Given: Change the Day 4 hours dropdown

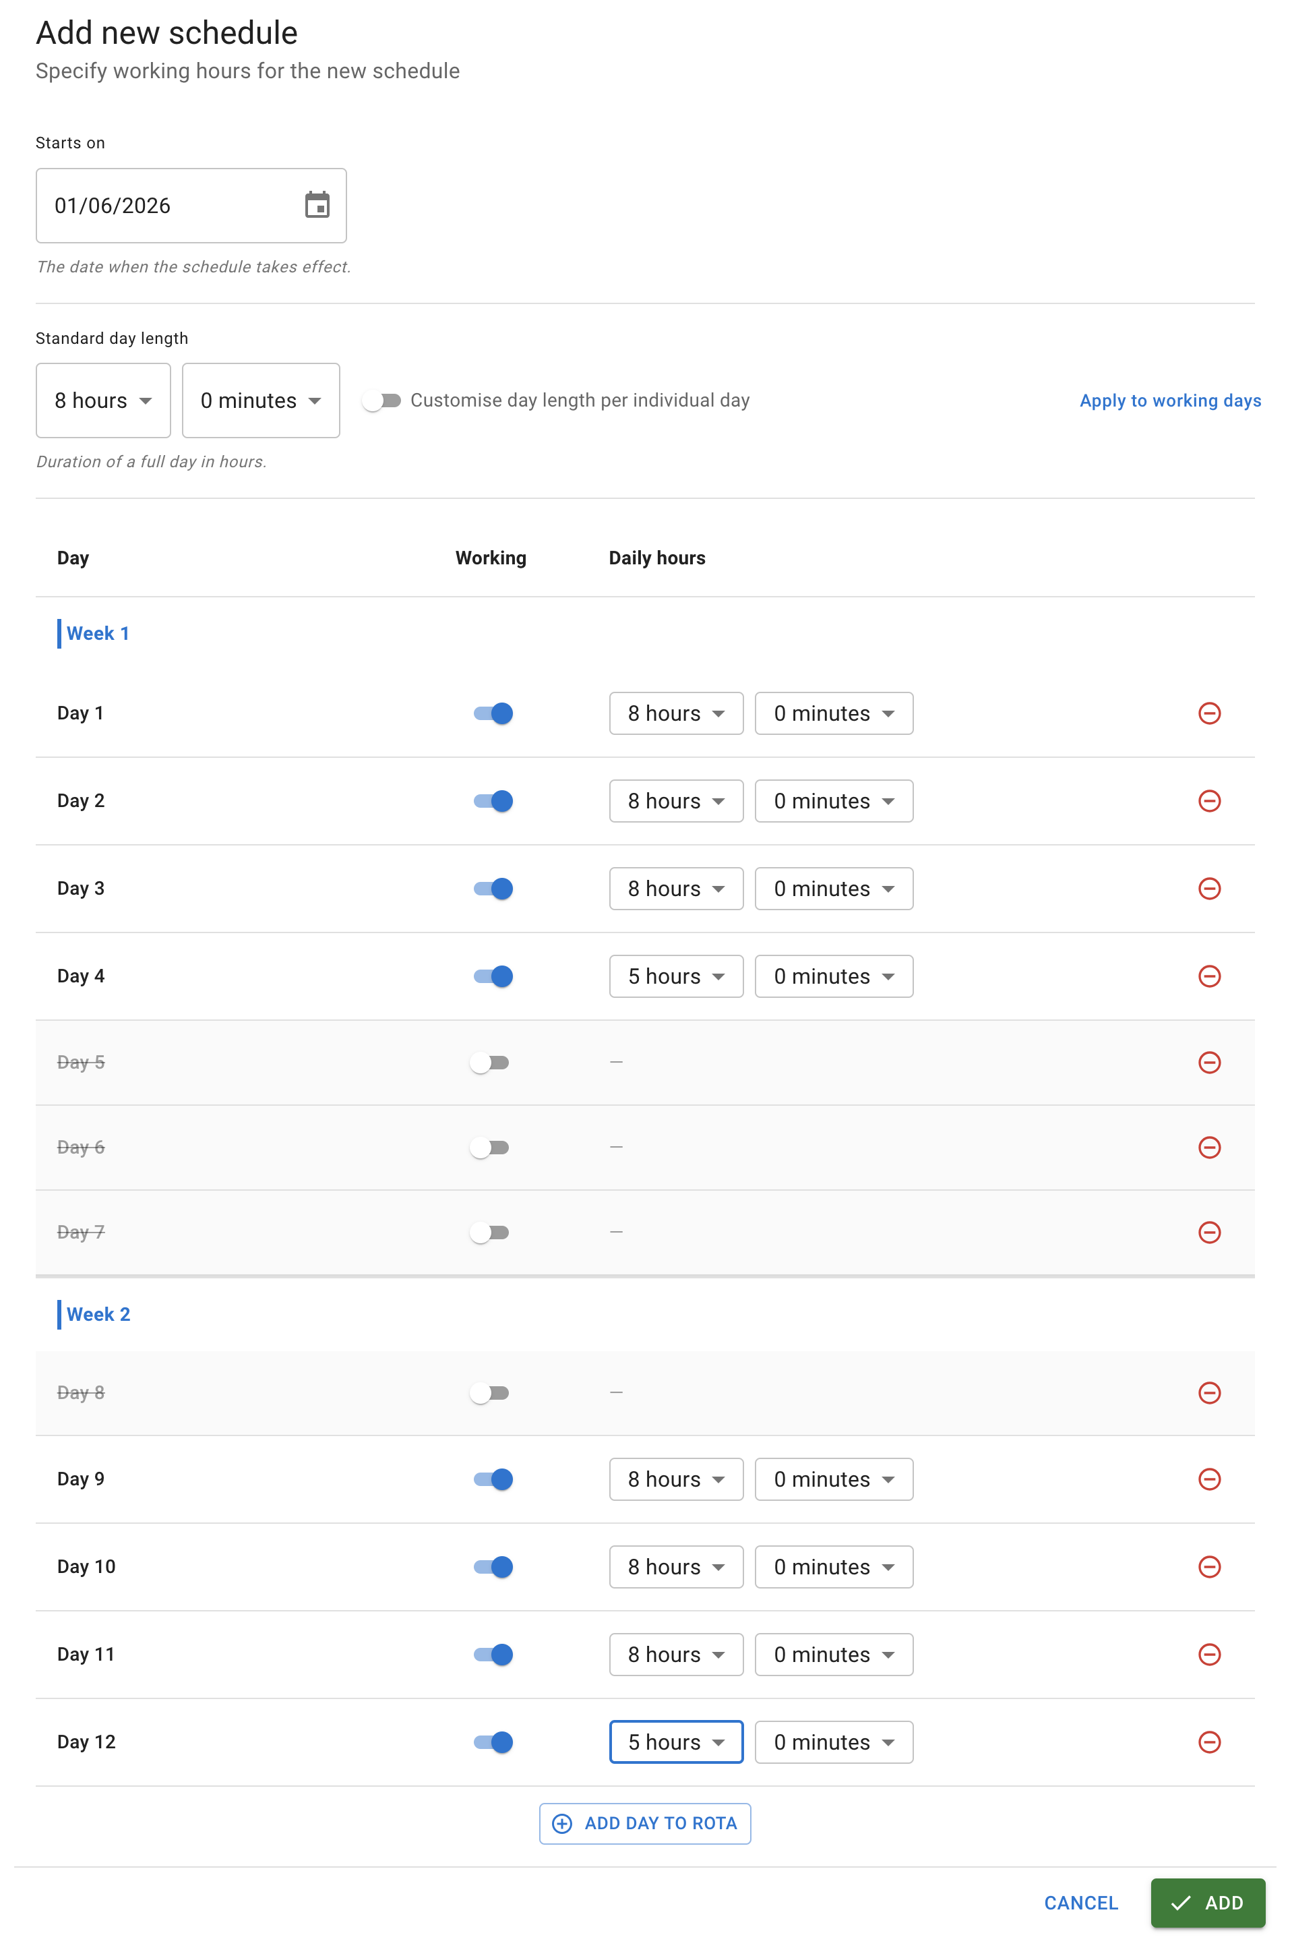Looking at the screenshot, I should tap(676, 976).
